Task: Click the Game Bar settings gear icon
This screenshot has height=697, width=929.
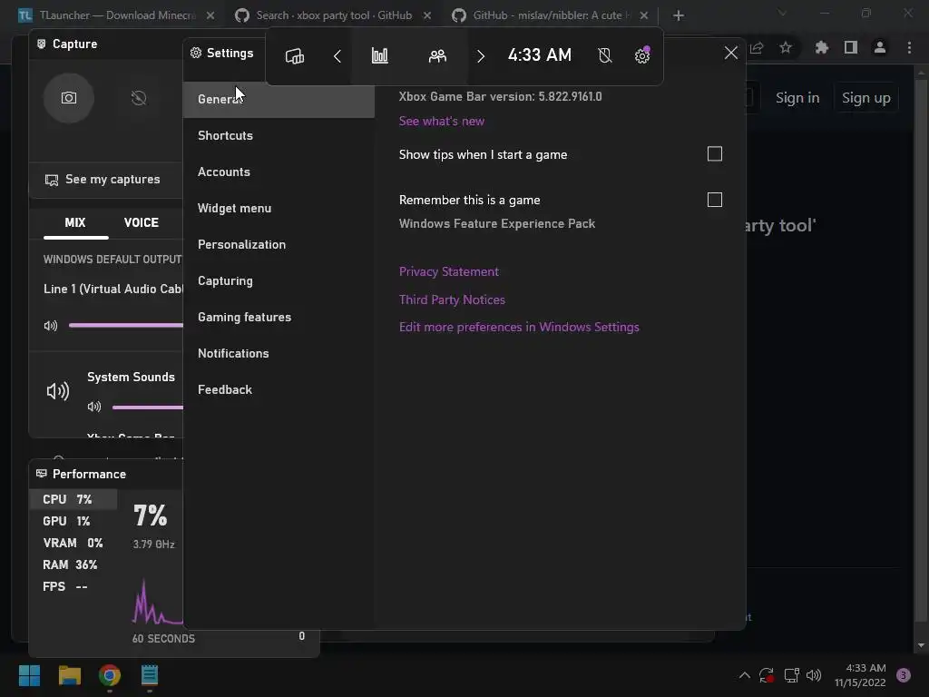Action: [x=642, y=55]
